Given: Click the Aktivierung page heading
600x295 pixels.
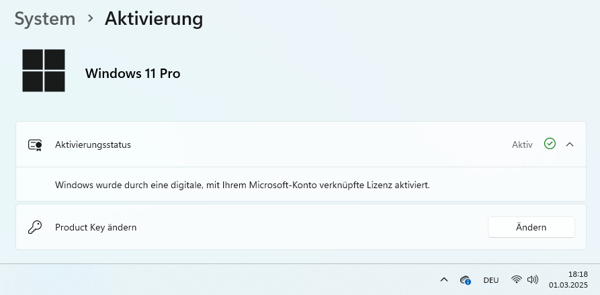Looking at the screenshot, I should click(x=154, y=18).
